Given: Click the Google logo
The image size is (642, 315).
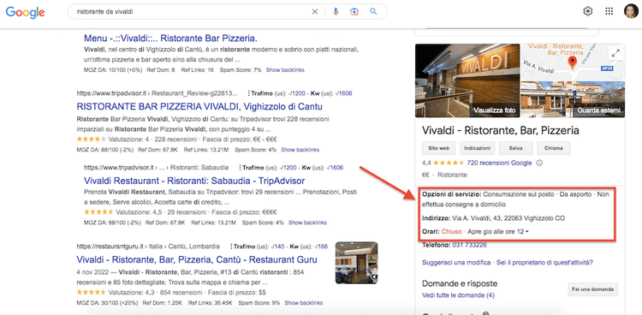Looking at the screenshot, I should [25, 12].
